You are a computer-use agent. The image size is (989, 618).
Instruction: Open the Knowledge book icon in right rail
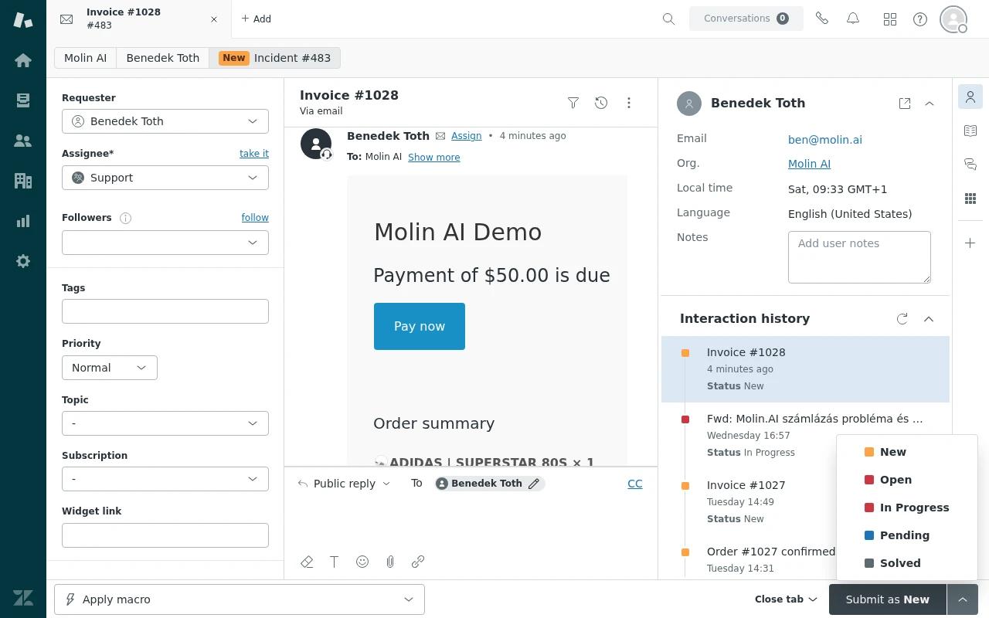[x=970, y=131]
